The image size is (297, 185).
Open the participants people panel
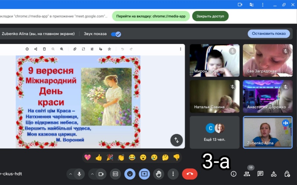(247, 174)
